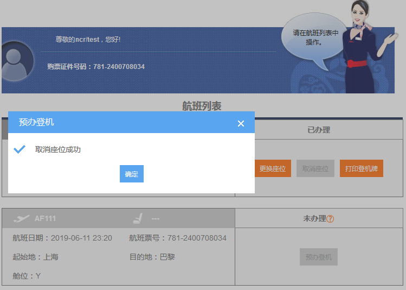The width and height of the screenshot is (406, 290).
Task: Click the 取消座位成功 message text
Action: [58, 149]
